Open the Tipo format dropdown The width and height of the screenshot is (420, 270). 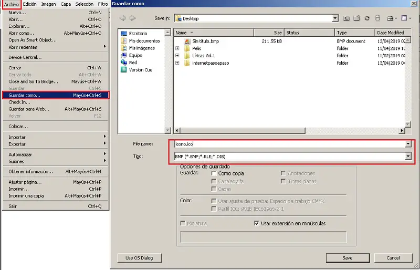[408, 157]
